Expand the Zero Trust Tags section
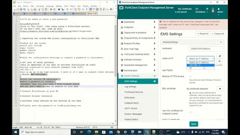The height and width of the screenshot is (135, 240). [138, 49]
